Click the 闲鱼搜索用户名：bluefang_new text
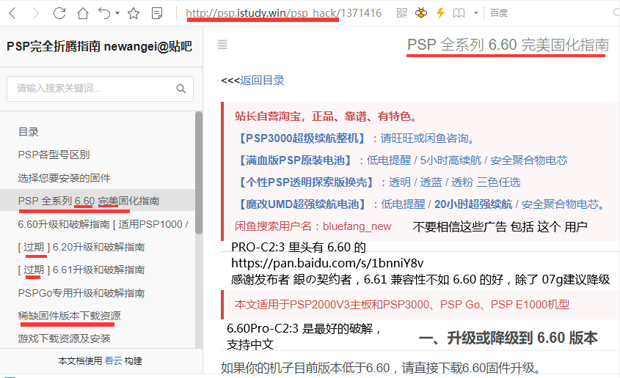The width and height of the screenshot is (620, 378). click(313, 226)
